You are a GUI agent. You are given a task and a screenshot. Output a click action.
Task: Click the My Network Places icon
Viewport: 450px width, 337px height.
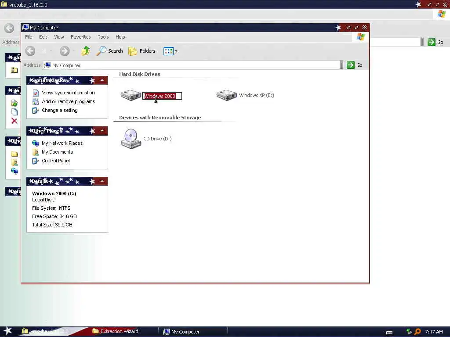click(36, 143)
